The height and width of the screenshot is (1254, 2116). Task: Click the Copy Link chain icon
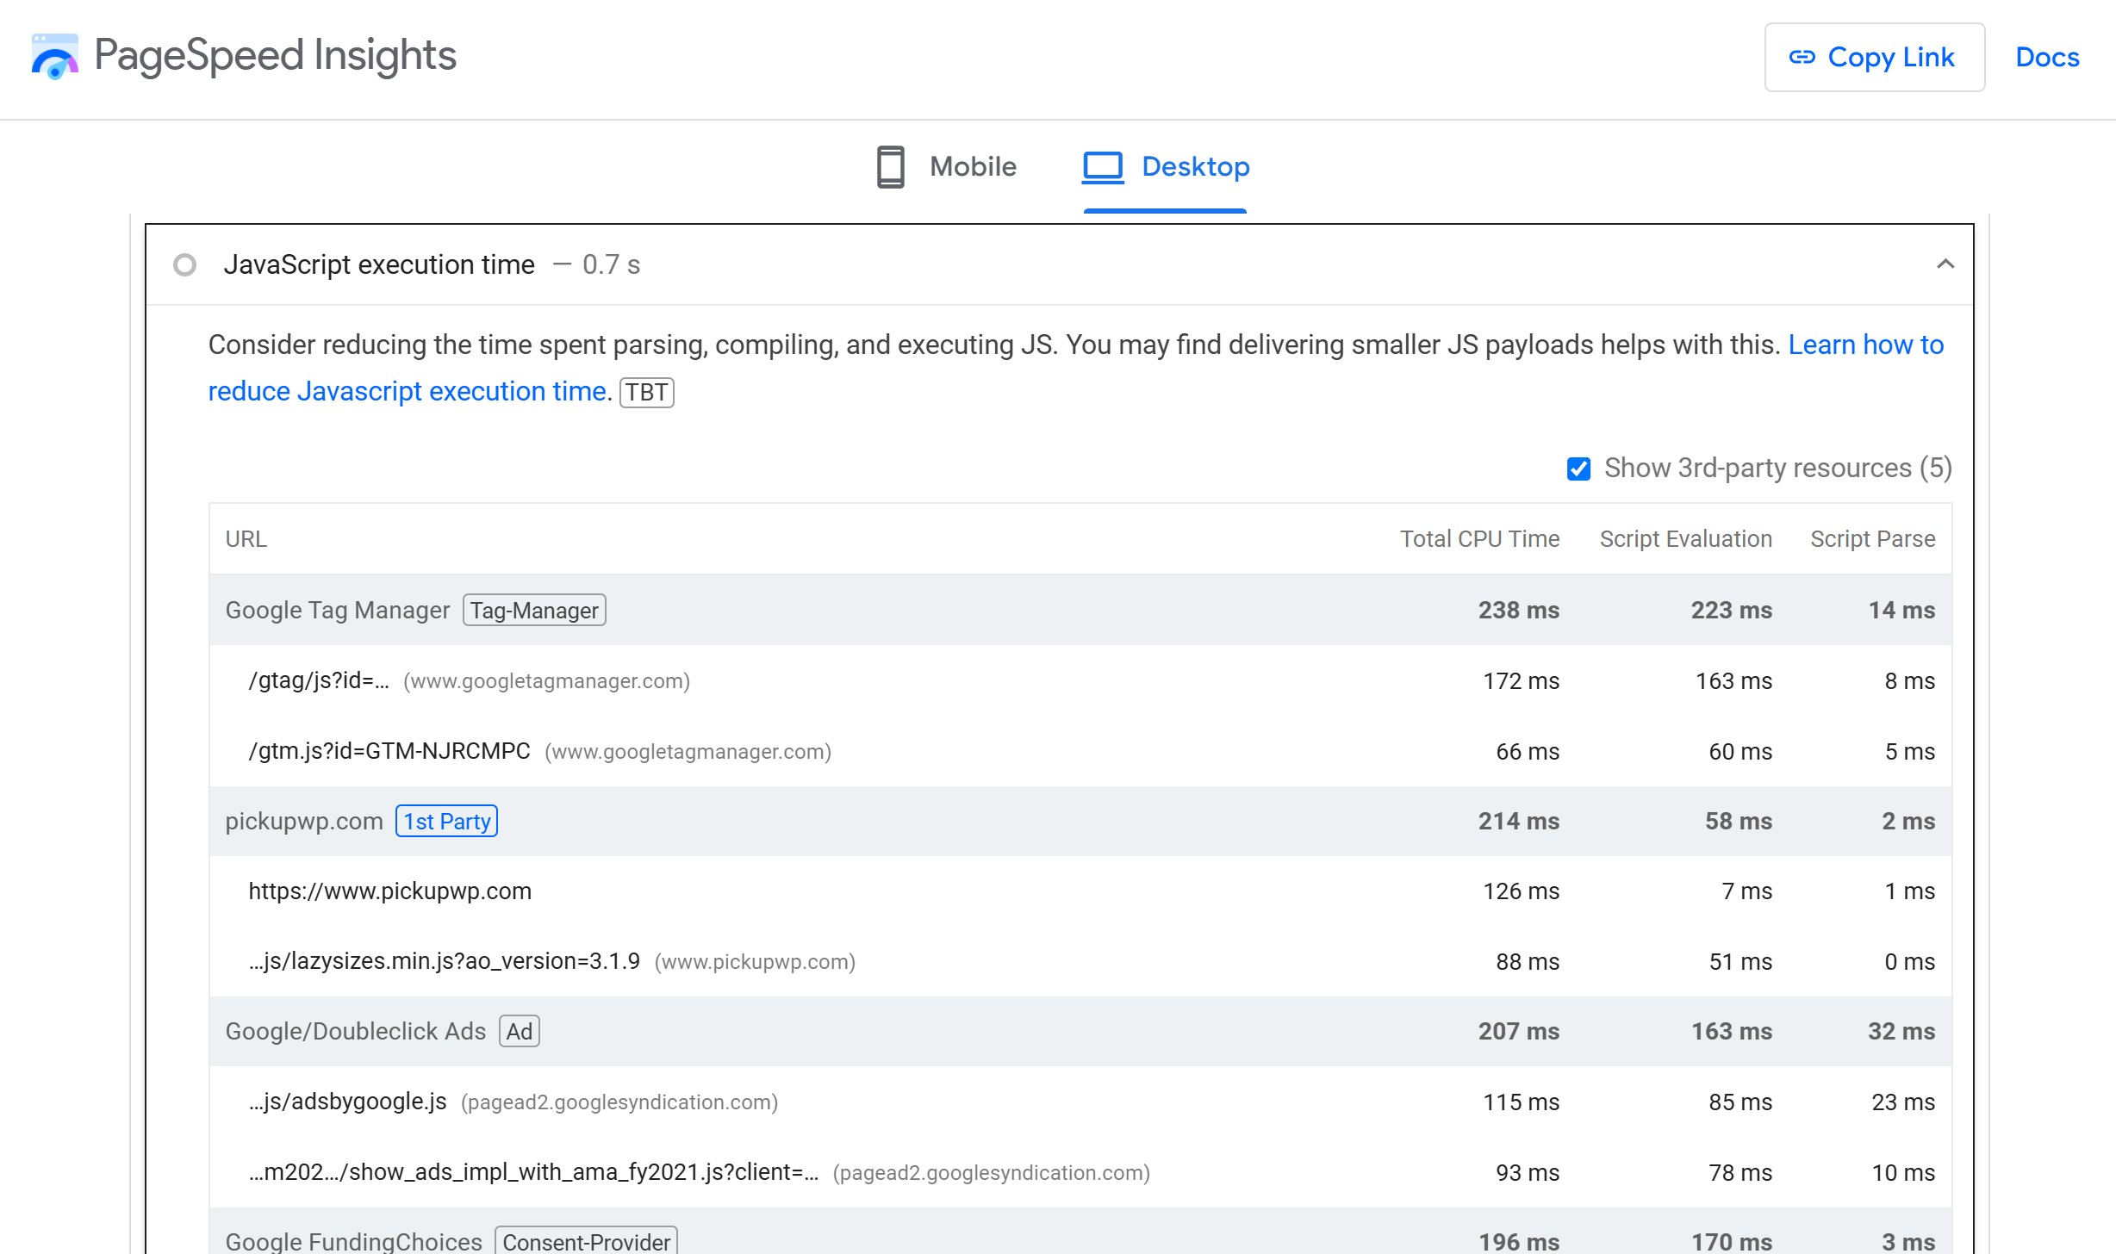1800,55
